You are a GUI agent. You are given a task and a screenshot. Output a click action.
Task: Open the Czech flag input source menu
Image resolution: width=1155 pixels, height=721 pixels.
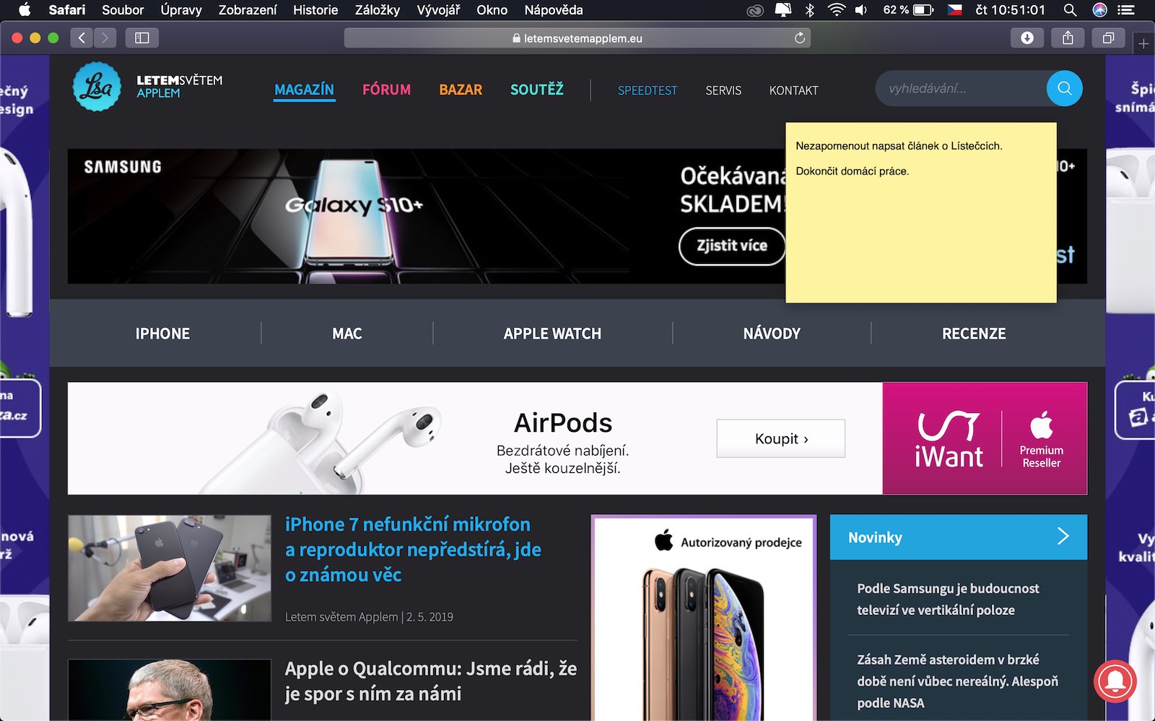tap(954, 10)
